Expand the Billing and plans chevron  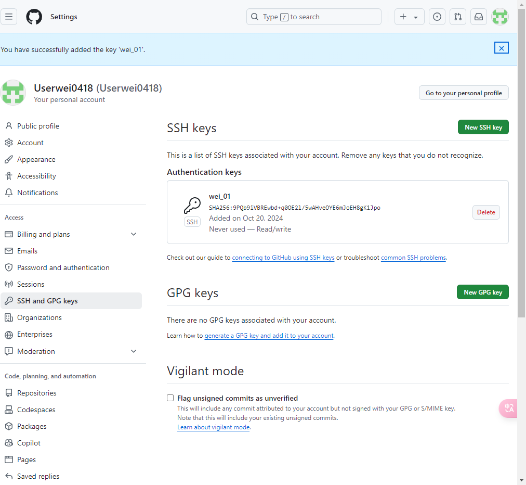click(134, 234)
